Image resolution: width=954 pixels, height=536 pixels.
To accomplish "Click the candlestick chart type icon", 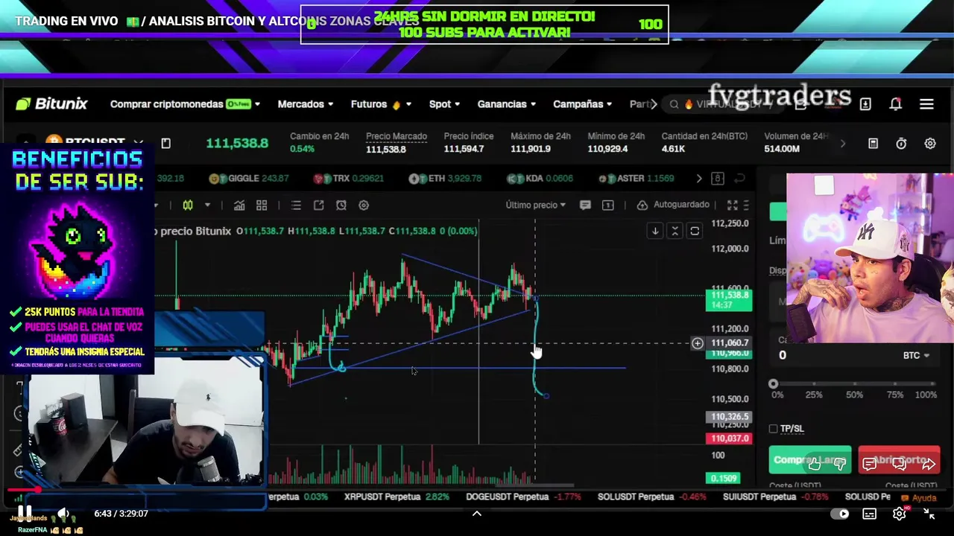I will [x=188, y=205].
